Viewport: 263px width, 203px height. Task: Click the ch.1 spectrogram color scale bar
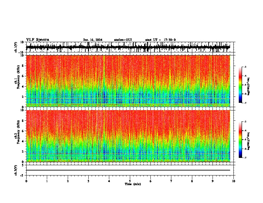pyautogui.click(x=240, y=85)
